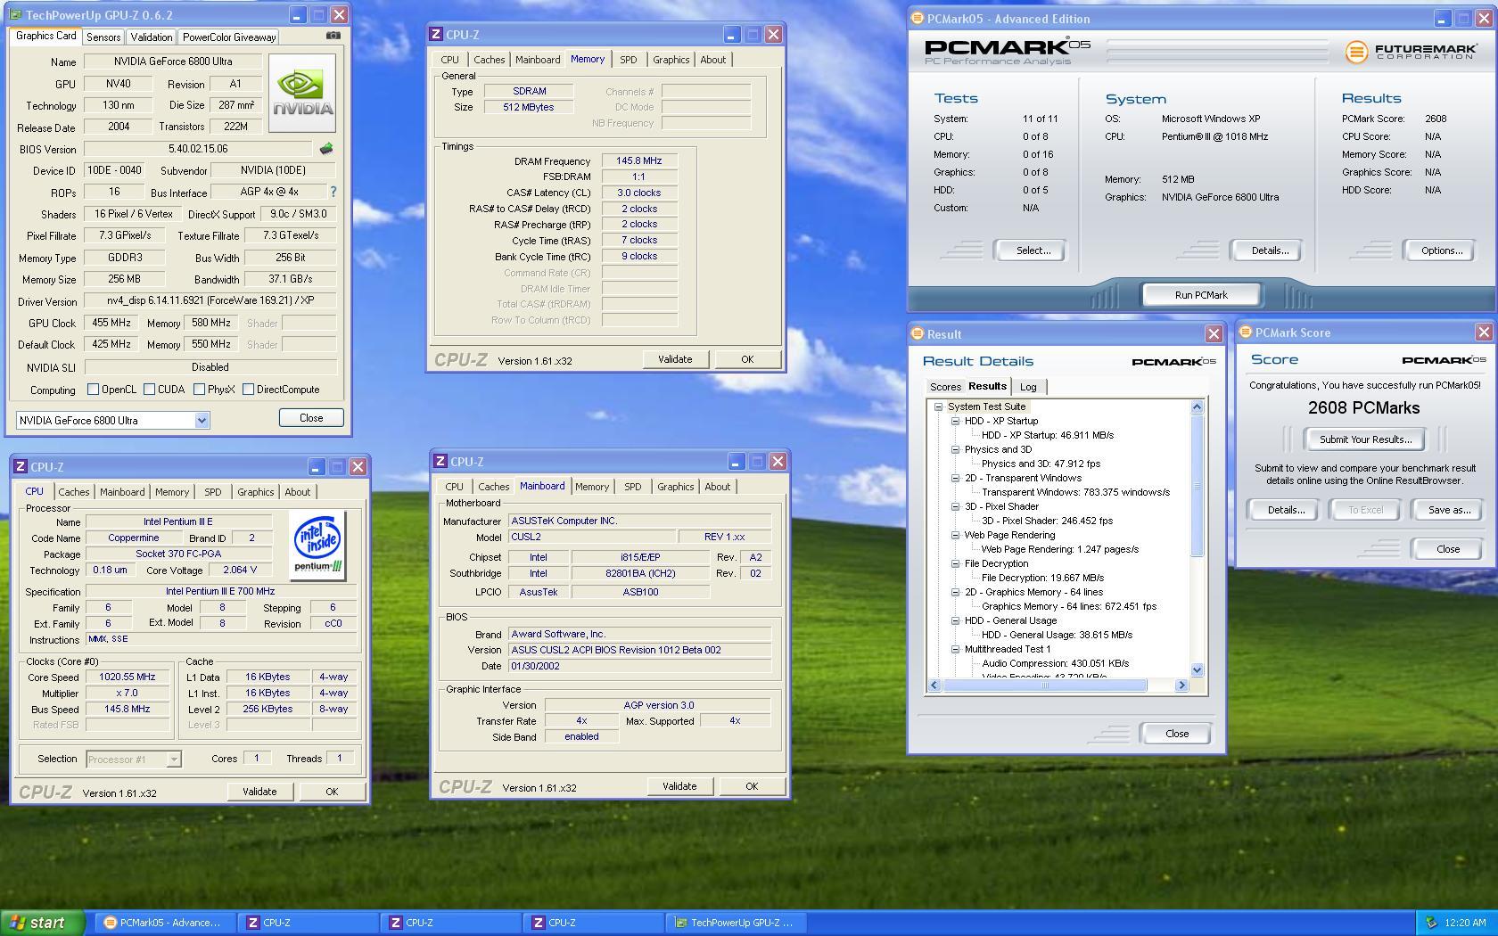The image size is (1498, 936).
Task: Open the Log tab in Result Details
Action: (1028, 387)
